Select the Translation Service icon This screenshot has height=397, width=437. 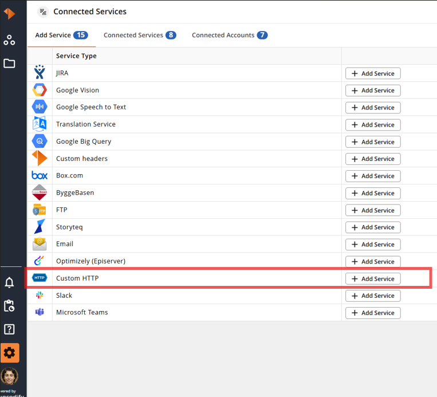(x=40, y=124)
